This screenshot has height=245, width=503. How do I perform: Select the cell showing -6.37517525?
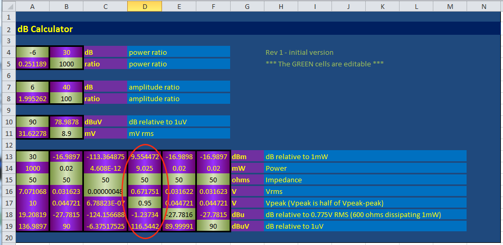tap(106, 226)
